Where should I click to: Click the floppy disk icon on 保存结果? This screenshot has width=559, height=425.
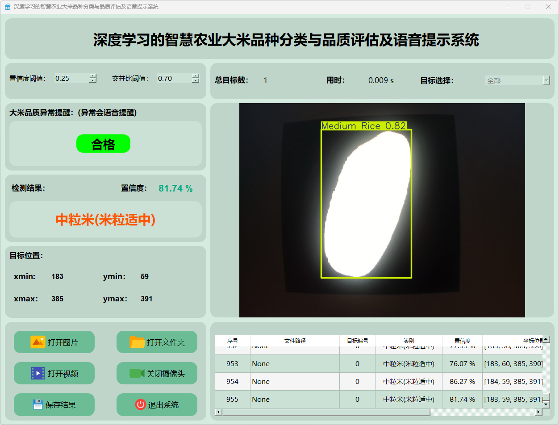pyautogui.click(x=38, y=404)
